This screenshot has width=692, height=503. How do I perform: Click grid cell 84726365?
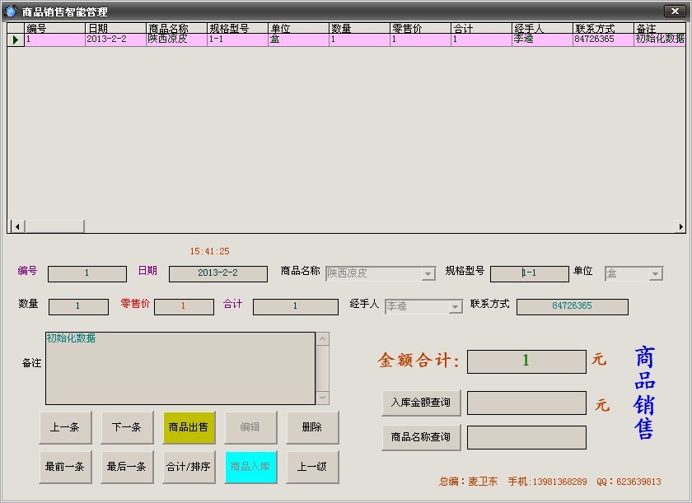click(603, 40)
